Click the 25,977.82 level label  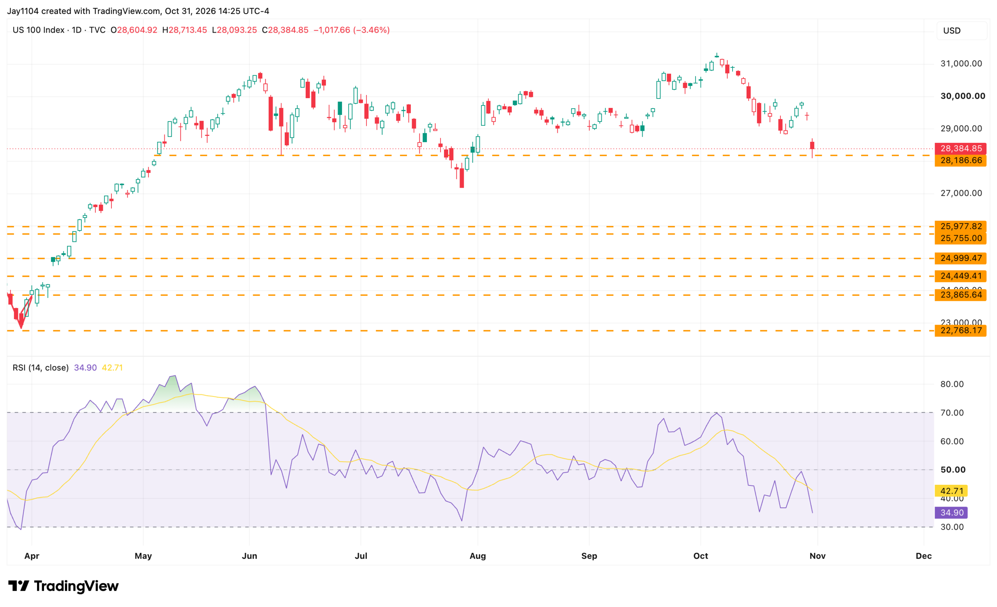pyautogui.click(x=960, y=227)
